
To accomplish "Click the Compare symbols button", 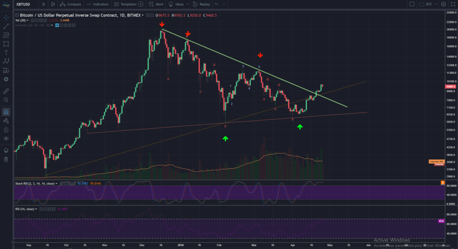I will 71,4.
